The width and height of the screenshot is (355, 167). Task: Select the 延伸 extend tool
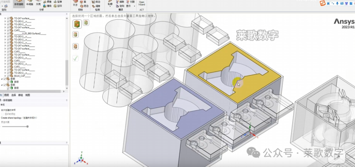pos(58,2)
